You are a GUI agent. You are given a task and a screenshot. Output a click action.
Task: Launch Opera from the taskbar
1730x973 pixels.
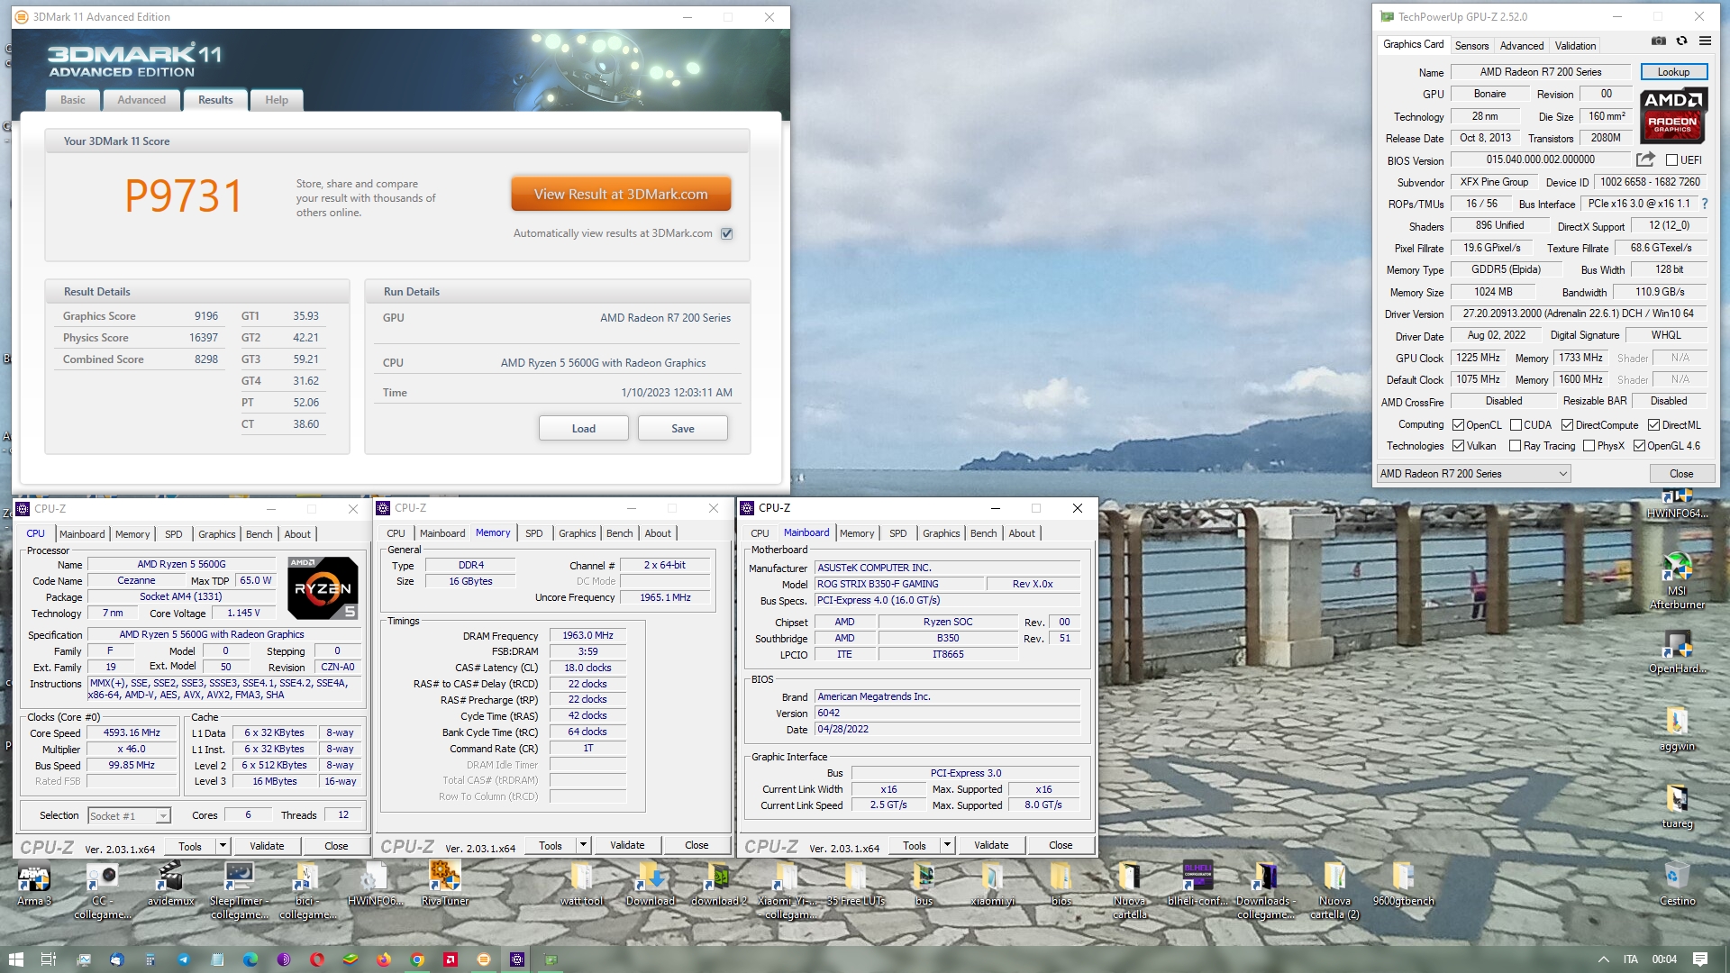317,959
